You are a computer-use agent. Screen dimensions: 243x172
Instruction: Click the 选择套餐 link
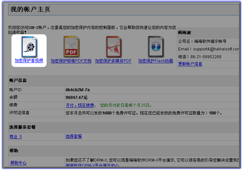(74, 136)
